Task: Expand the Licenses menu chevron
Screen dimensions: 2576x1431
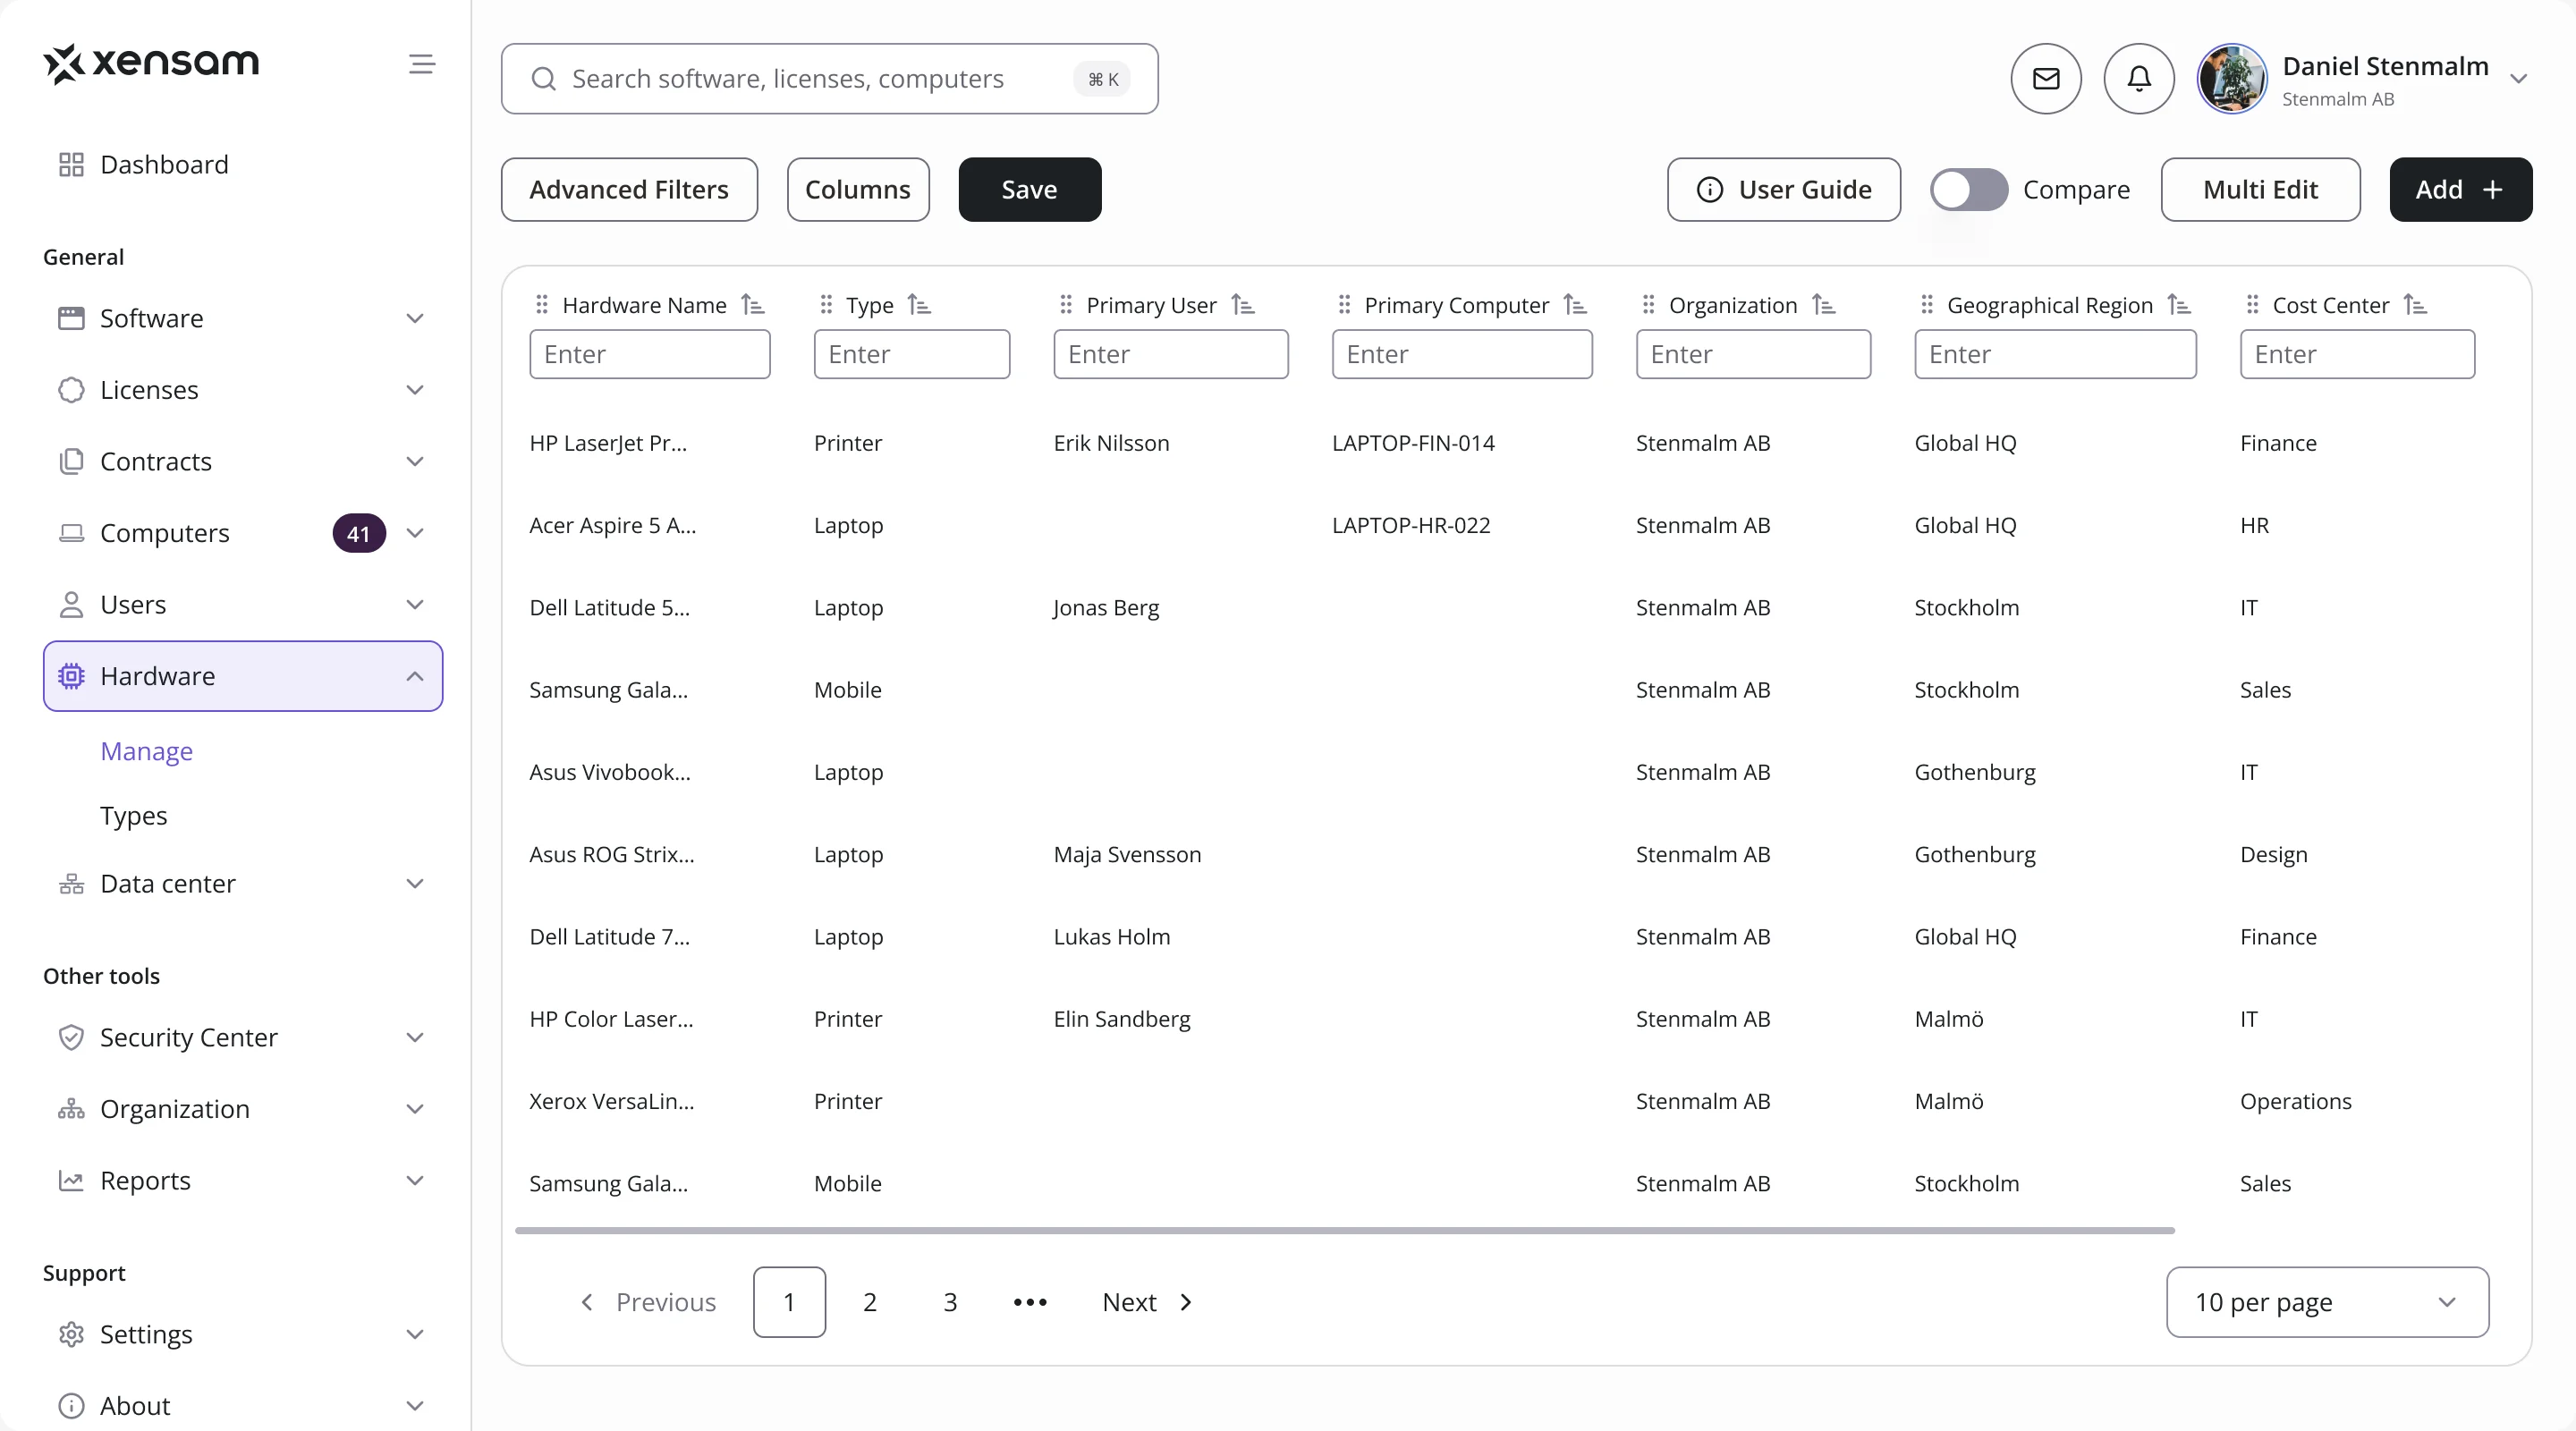Action: [415, 390]
